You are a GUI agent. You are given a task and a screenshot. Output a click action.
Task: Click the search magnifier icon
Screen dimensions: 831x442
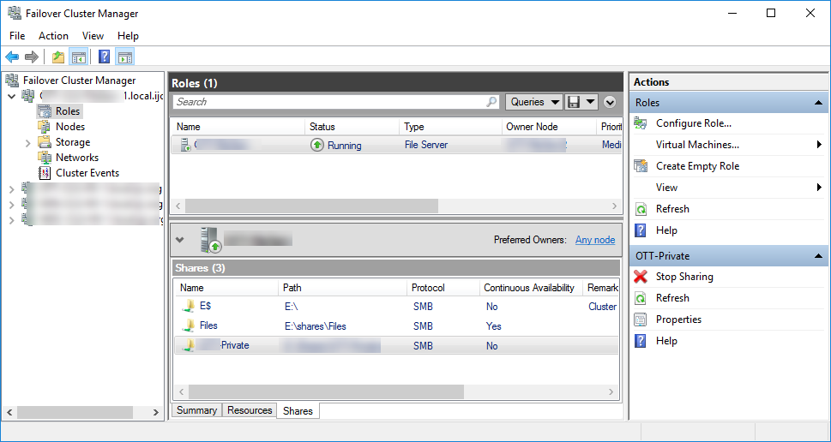point(491,102)
